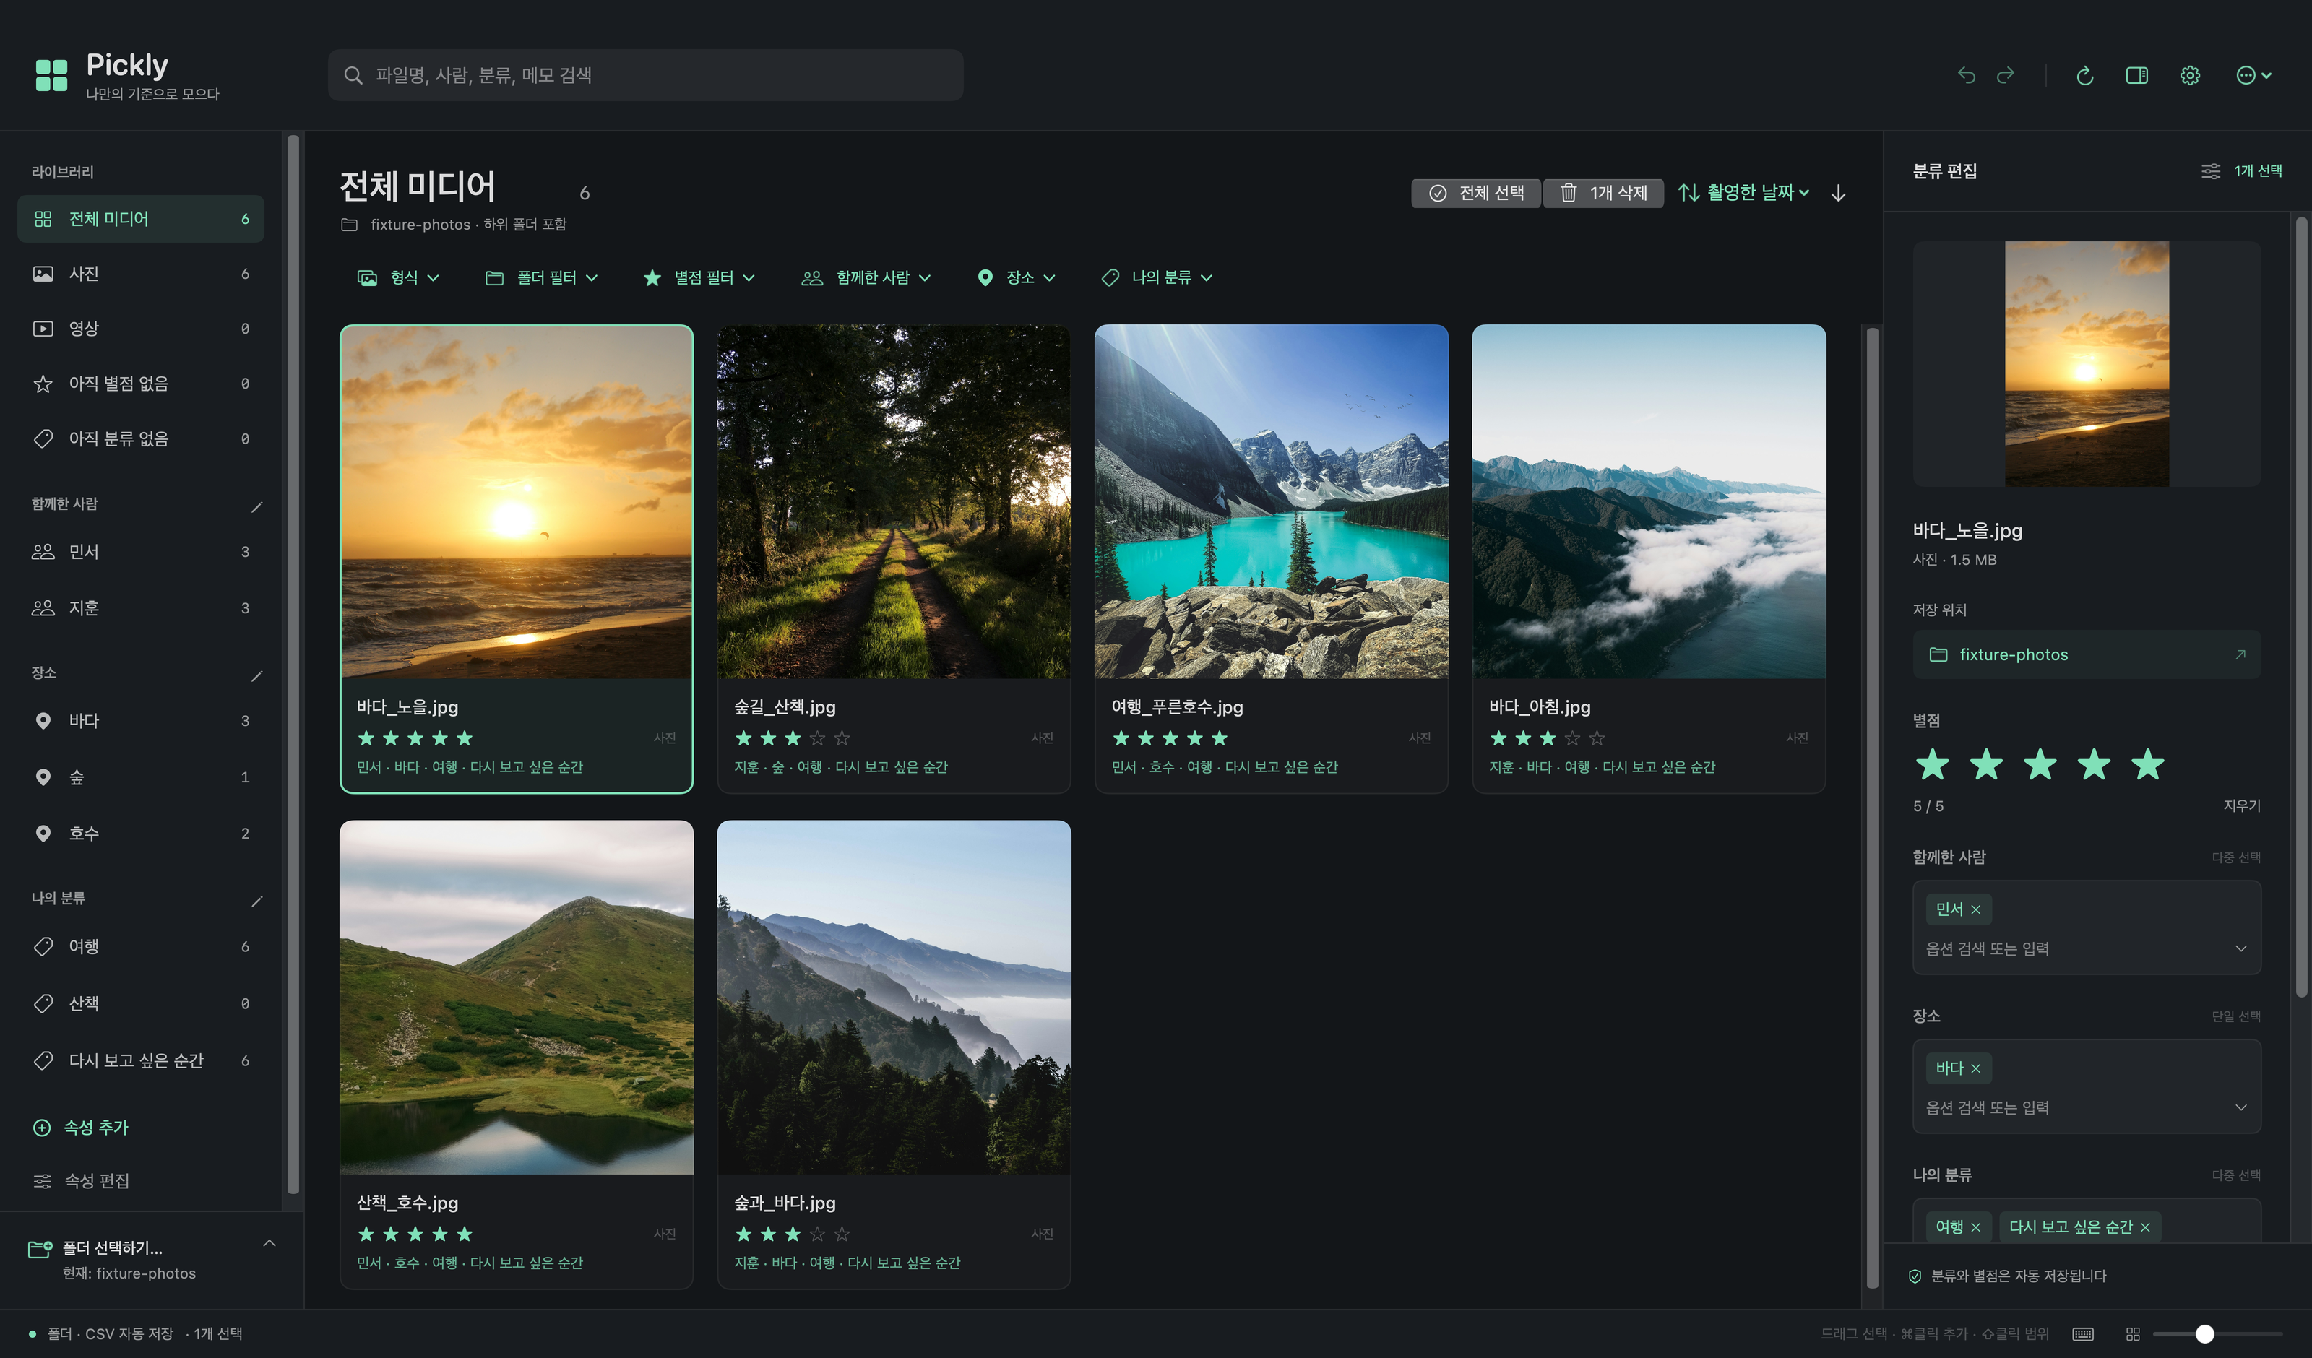This screenshot has height=1358, width=2312.
Task: Set rating to third star in 별점 panel
Action: (2040, 764)
